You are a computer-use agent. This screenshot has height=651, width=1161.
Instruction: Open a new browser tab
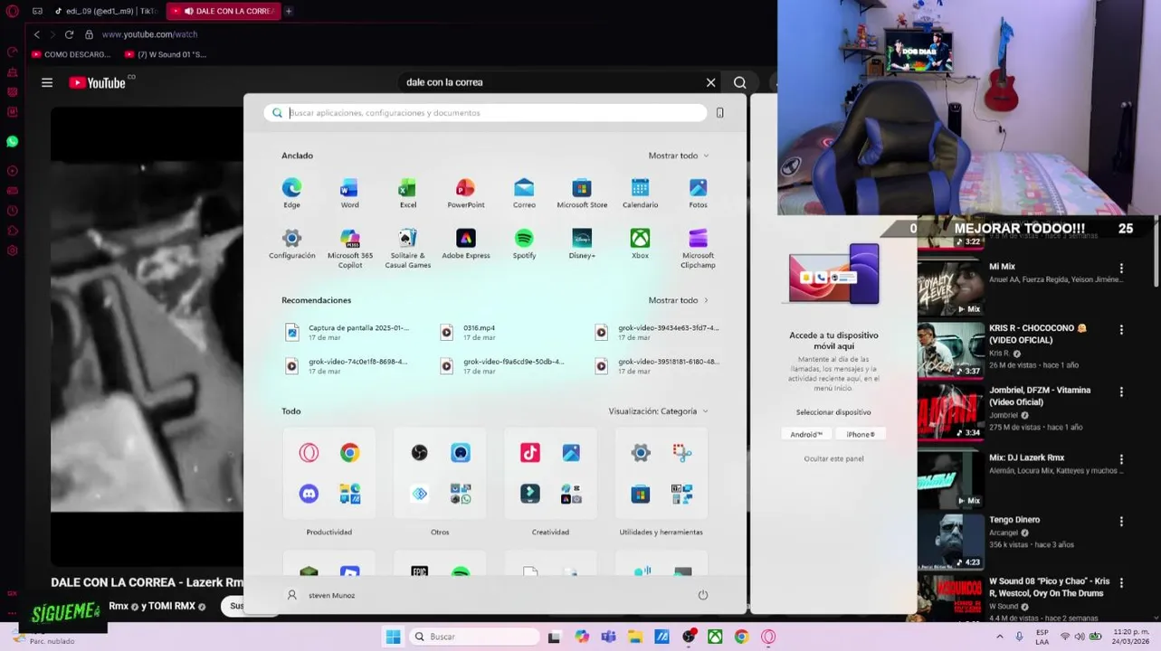click(x=289, y=11)
